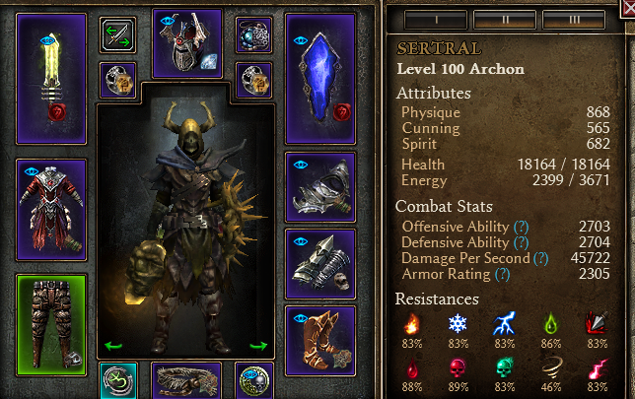Select the belt slot item
Image resolution: width=635 pixels, height=399 pixels.
(187, 380)
